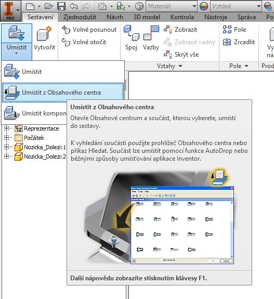The image size is (274, 299).
Task: Create a new file with New icon
Action: tap(30, 6)
